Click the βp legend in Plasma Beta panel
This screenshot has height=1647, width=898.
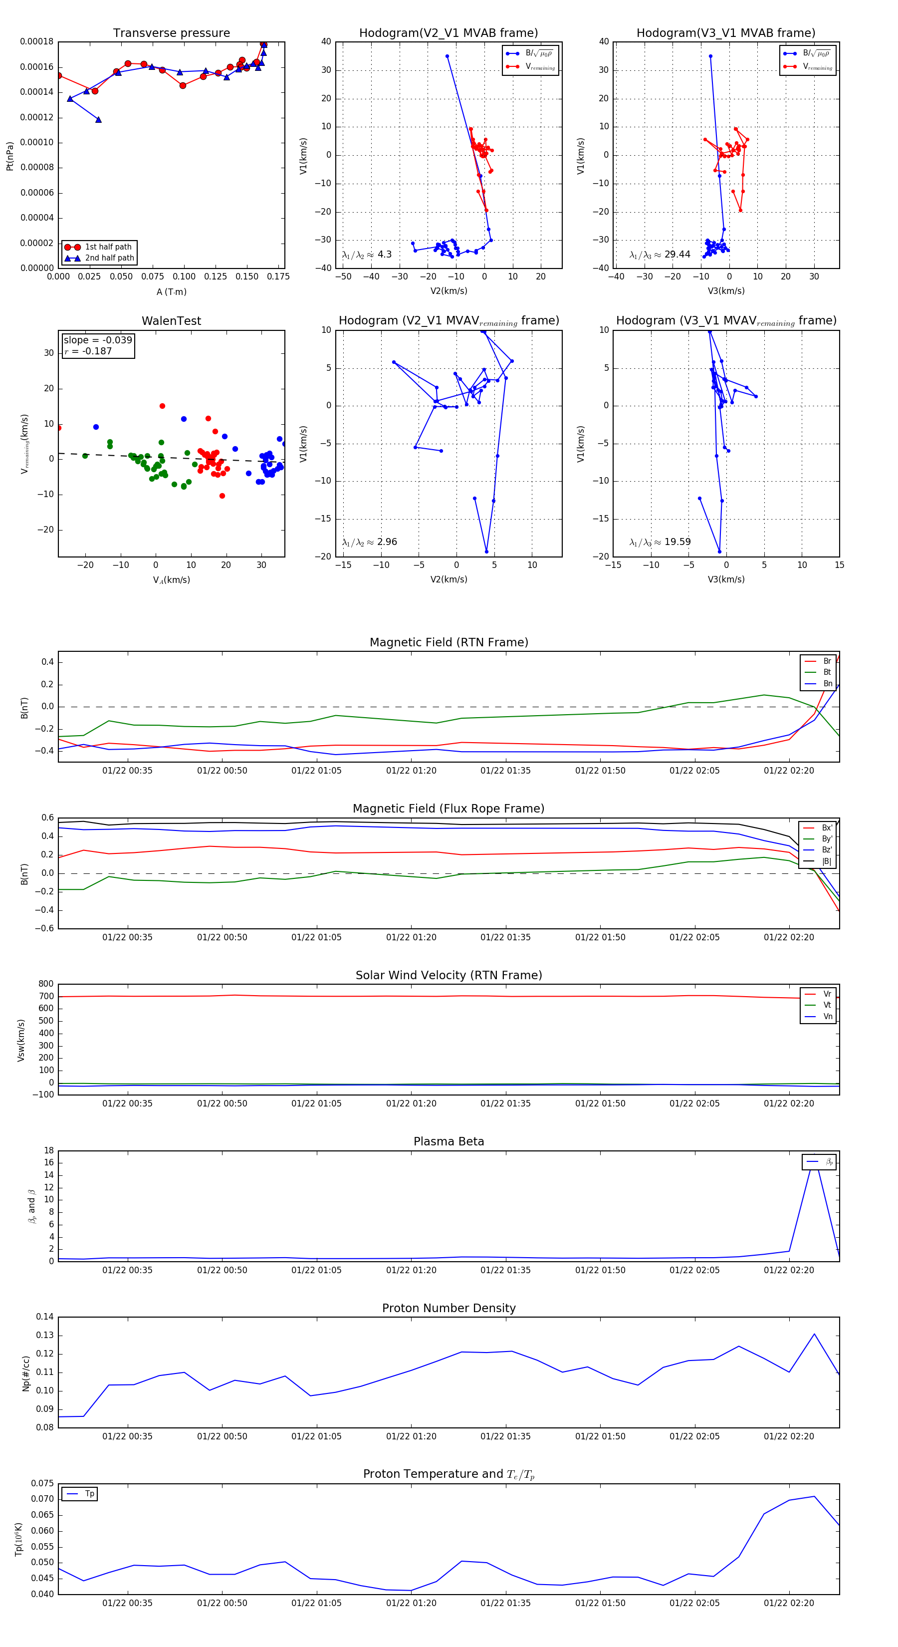pos(819,1162)
